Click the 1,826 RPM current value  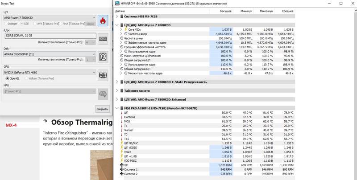225,165
